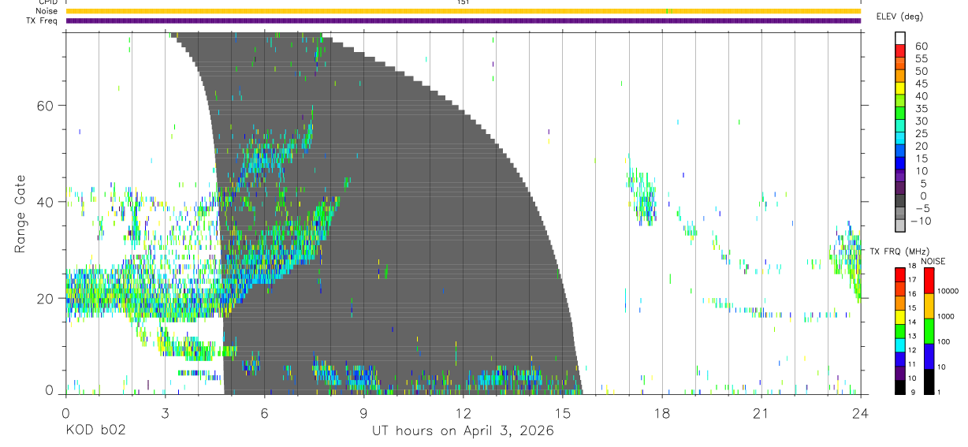Click the "KOD b02" radar beam label
The image size is (968, 447).
95,431
